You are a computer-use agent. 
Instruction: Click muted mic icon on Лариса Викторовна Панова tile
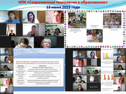click(88, 90)
